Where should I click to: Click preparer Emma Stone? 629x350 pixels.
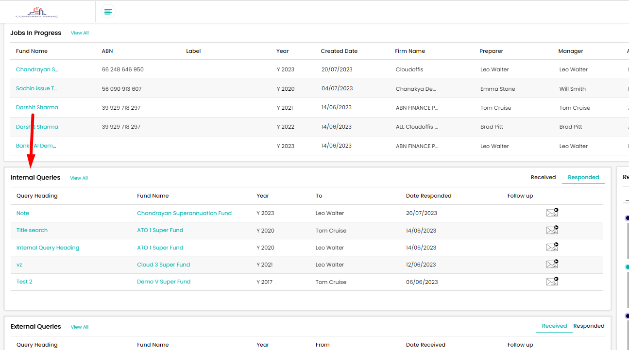(498, 89)
